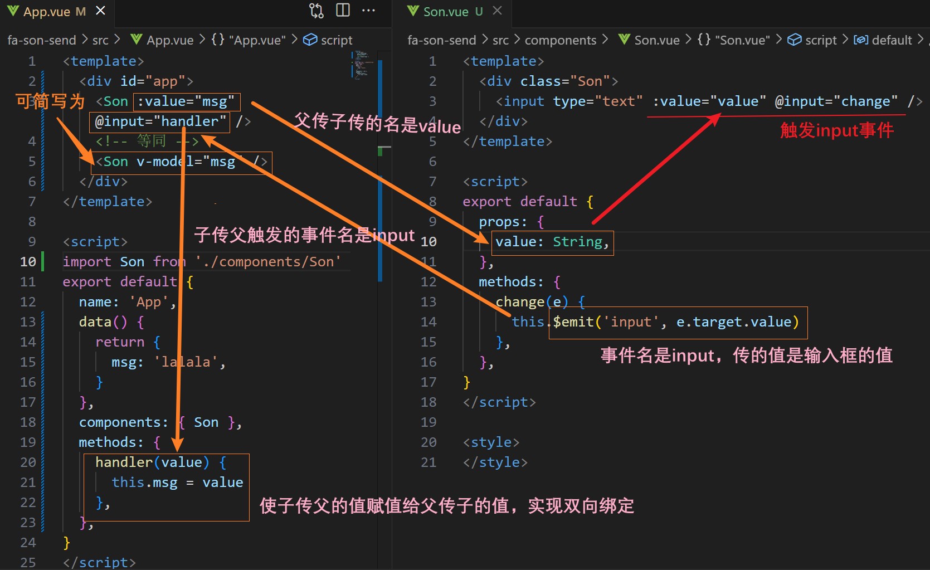930x570 pixels.
Task: Expand the {} "Son.vue" breadcrumb segment
Action: (x=733, y=40)
